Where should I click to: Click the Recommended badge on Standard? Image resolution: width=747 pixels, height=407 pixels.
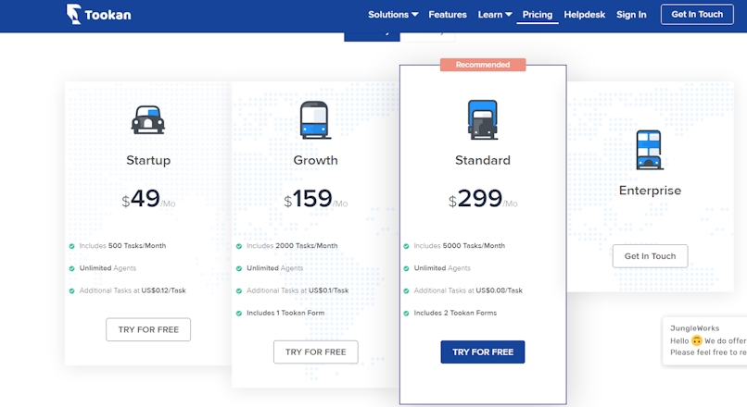(x=483, y=65)
